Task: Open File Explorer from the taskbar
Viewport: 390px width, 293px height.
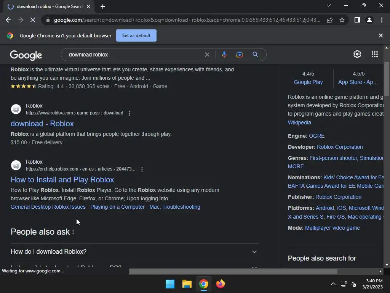Action: [x=187, y=284]
